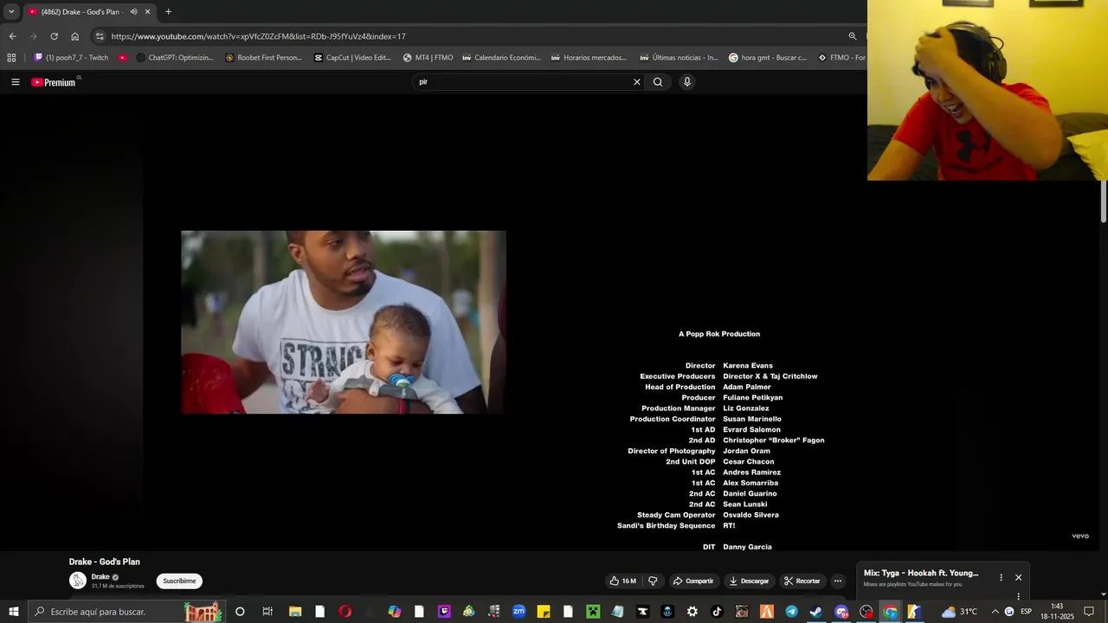Go to YouTube Premium home logo
This screenshot has width=1108, height=623.
click(54, 82)
